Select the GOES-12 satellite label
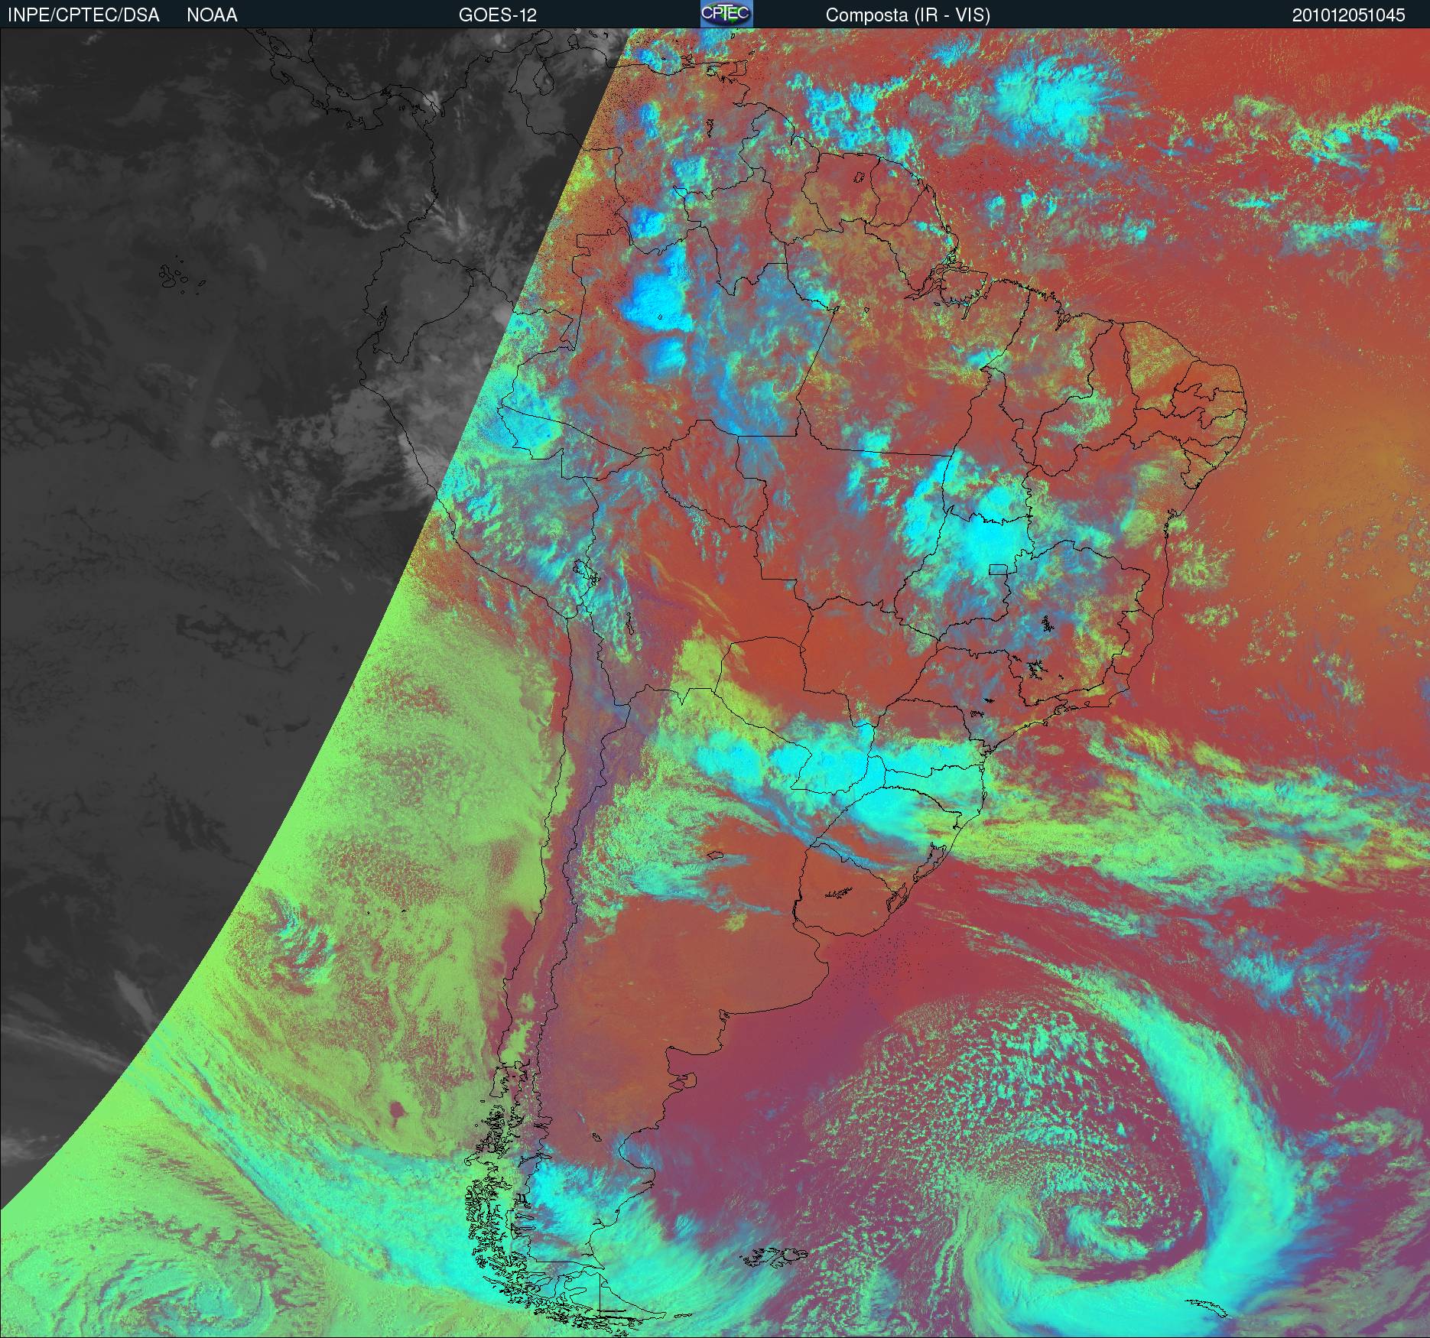Viewport: 1430px width, 1338px height. 497,15
